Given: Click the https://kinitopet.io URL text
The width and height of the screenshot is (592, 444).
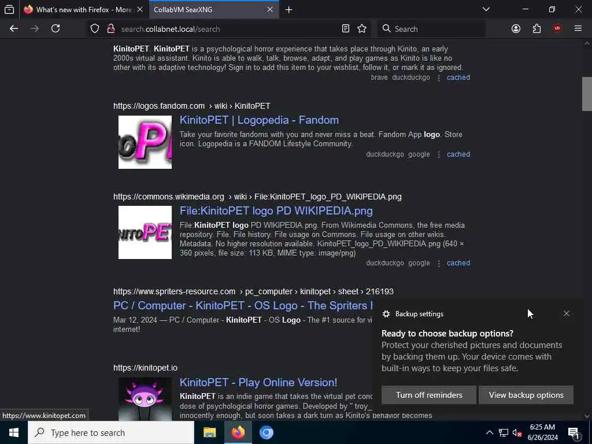Looking at the screenshot, I should coord(145,368).
